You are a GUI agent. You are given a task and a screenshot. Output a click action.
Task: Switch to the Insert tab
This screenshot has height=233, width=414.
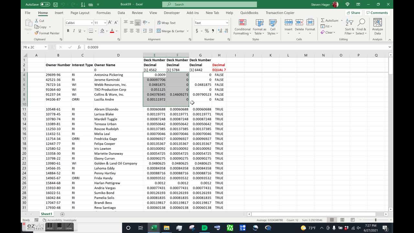click(59, 13)
